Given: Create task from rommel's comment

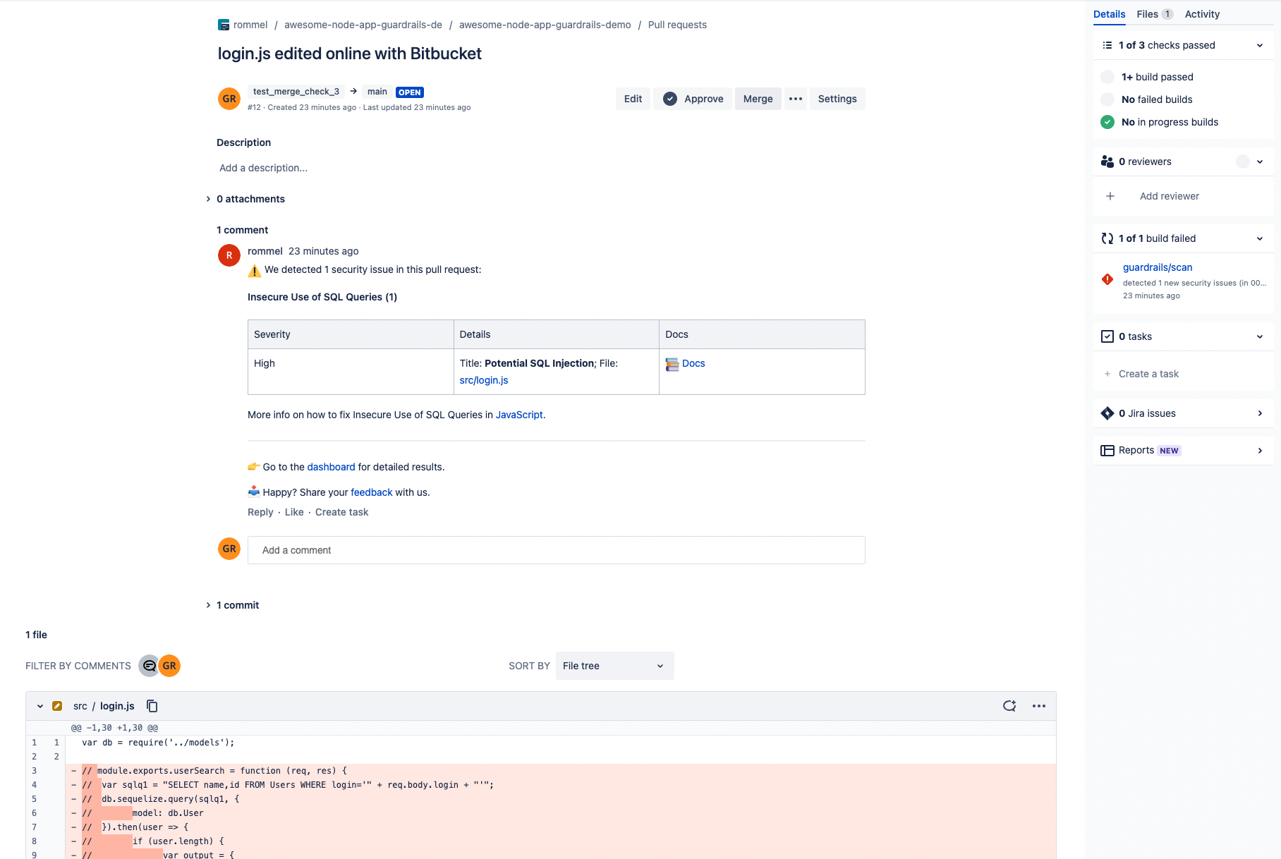Looking at the screenshot, I should pos(341,512).
